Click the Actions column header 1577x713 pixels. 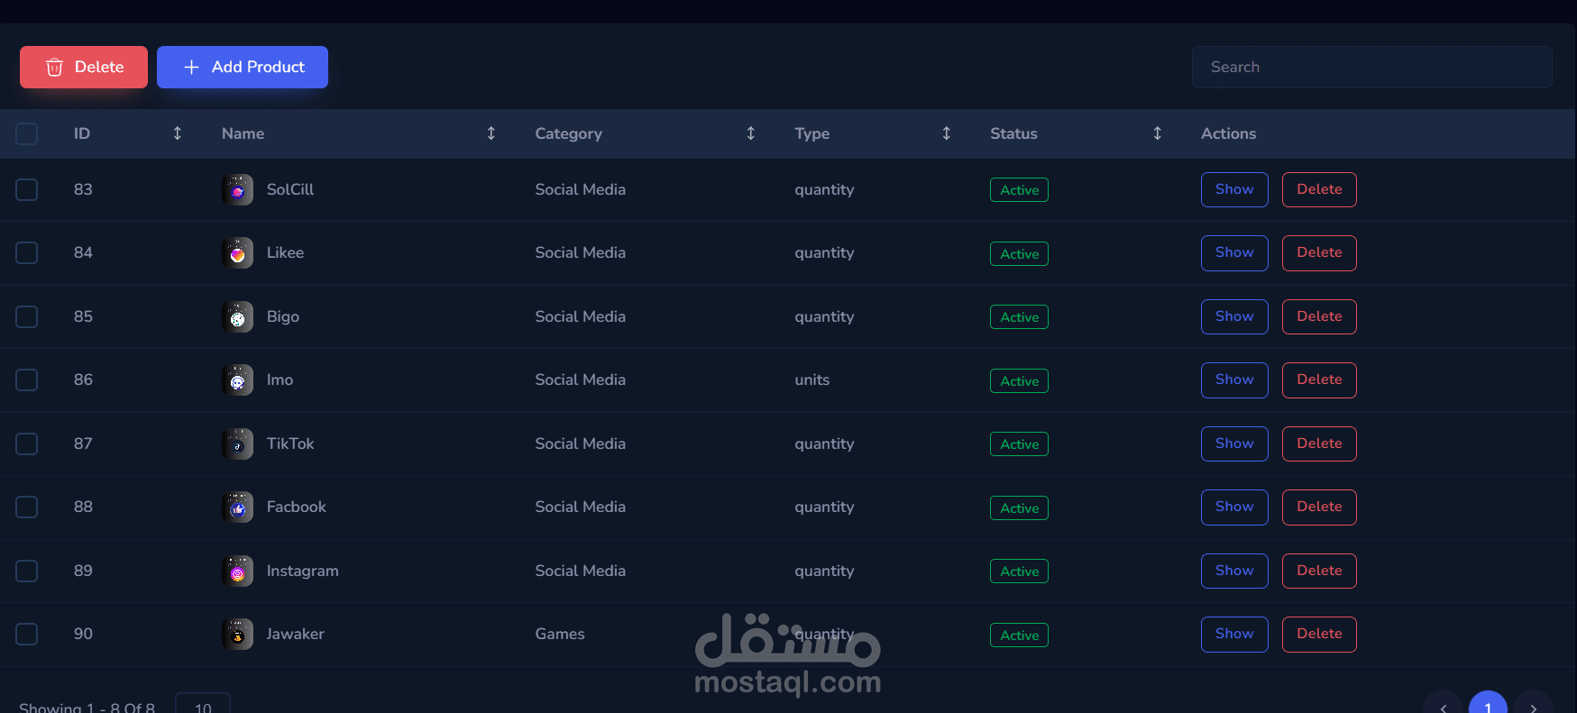1228,133
